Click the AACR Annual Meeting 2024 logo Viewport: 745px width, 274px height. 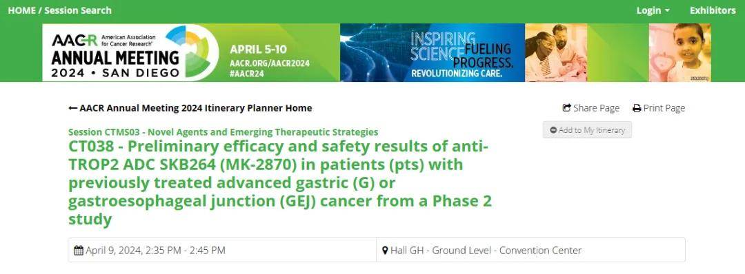(130, 52)
